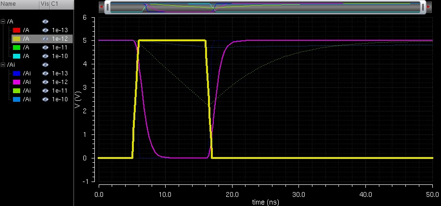The image size is (441, 206).
Task: Toggle eye icon for /Ai 1e-12 magenta trace
Action: point(45,82)
